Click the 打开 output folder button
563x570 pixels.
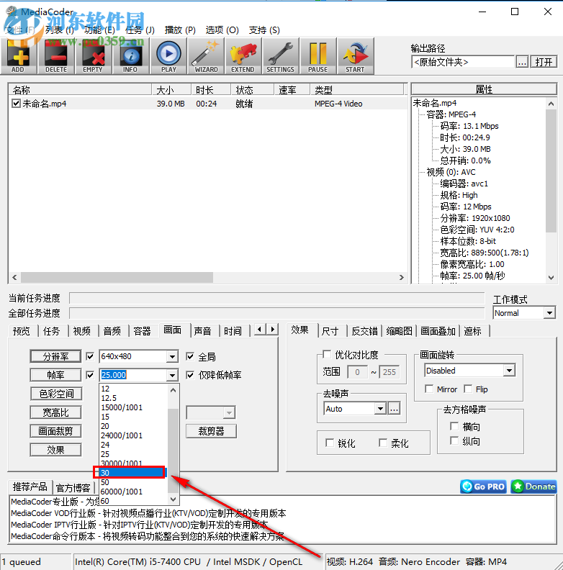[544, 62]
